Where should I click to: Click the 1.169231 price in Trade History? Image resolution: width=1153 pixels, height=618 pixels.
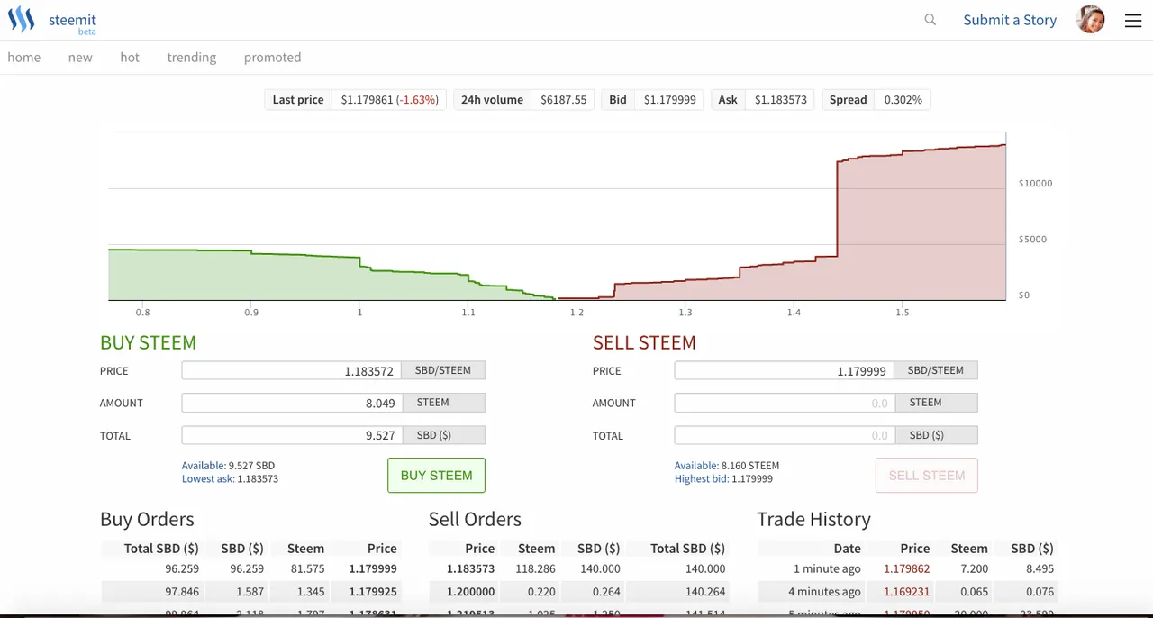pos(906,592)
